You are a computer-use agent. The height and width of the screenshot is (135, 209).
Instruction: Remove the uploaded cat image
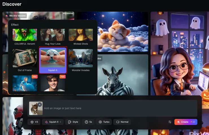pyautogui.click(x=40, y=104)
